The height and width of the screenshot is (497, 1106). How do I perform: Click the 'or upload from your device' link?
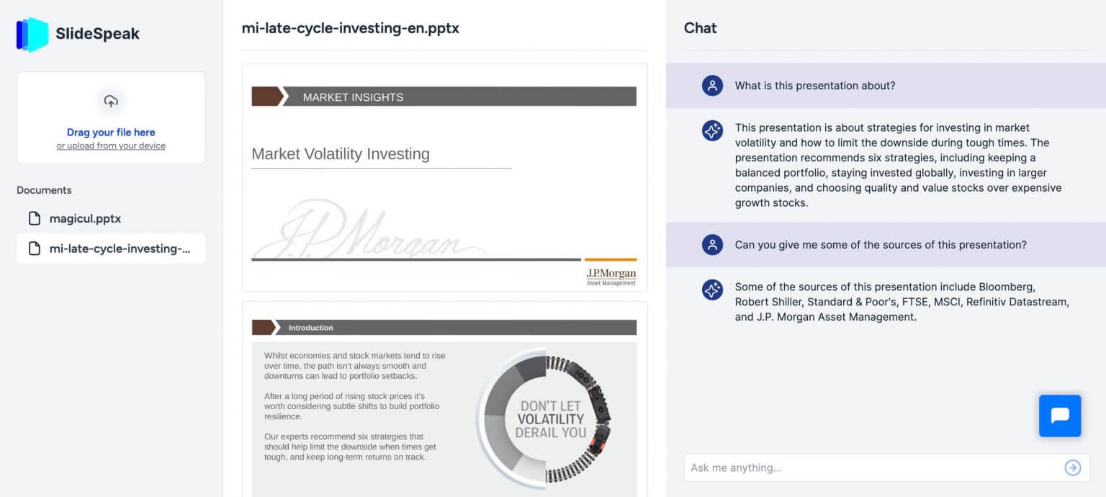coord(111,145)
